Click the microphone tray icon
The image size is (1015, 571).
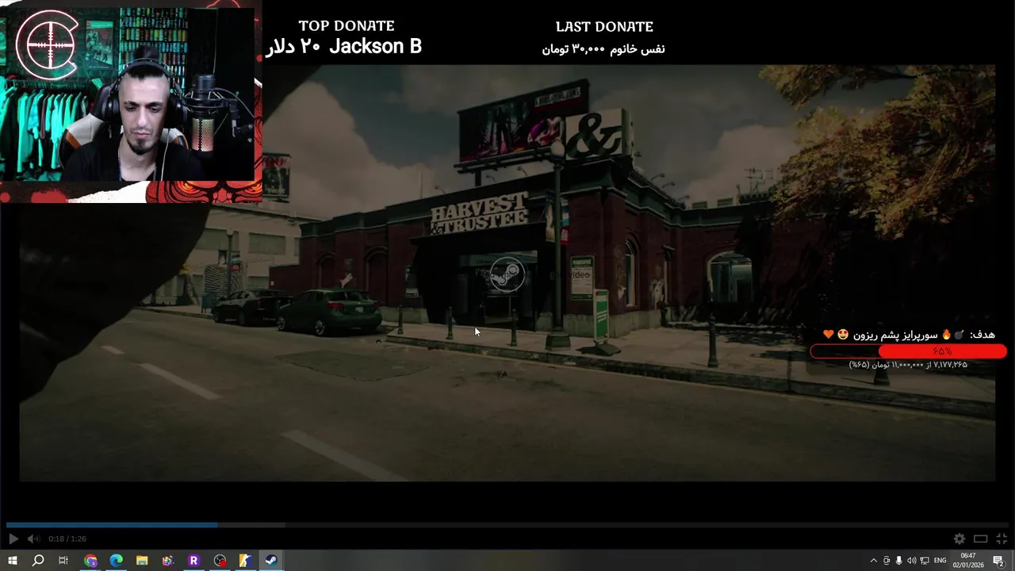pyautogui.click(x=899, y=561)
